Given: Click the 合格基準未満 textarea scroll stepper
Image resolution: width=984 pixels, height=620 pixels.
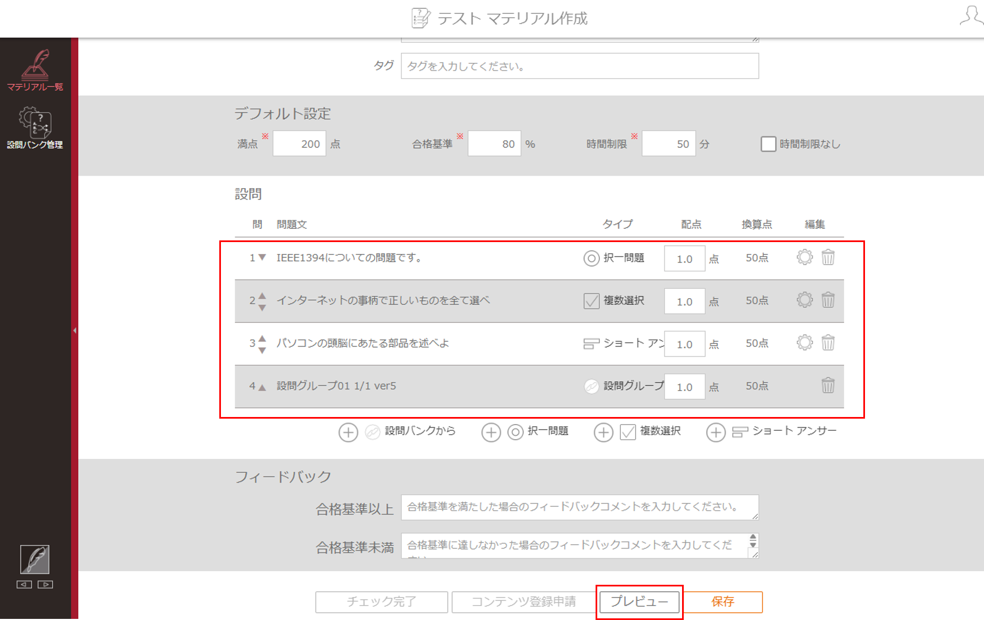Looking at the screenshot, I should [x=753, y=541].
